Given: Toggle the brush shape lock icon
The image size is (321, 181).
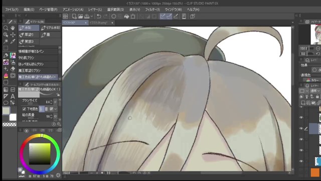Looking at the screenshot, I should (x=58, y=95).
